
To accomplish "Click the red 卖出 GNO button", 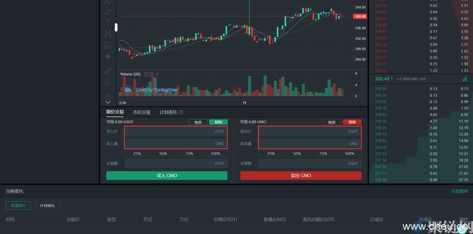I will click(x=300, y=176).
